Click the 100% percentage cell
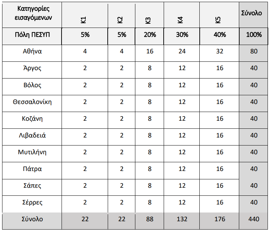Viewport: 270px width, 231px height. 254,35
